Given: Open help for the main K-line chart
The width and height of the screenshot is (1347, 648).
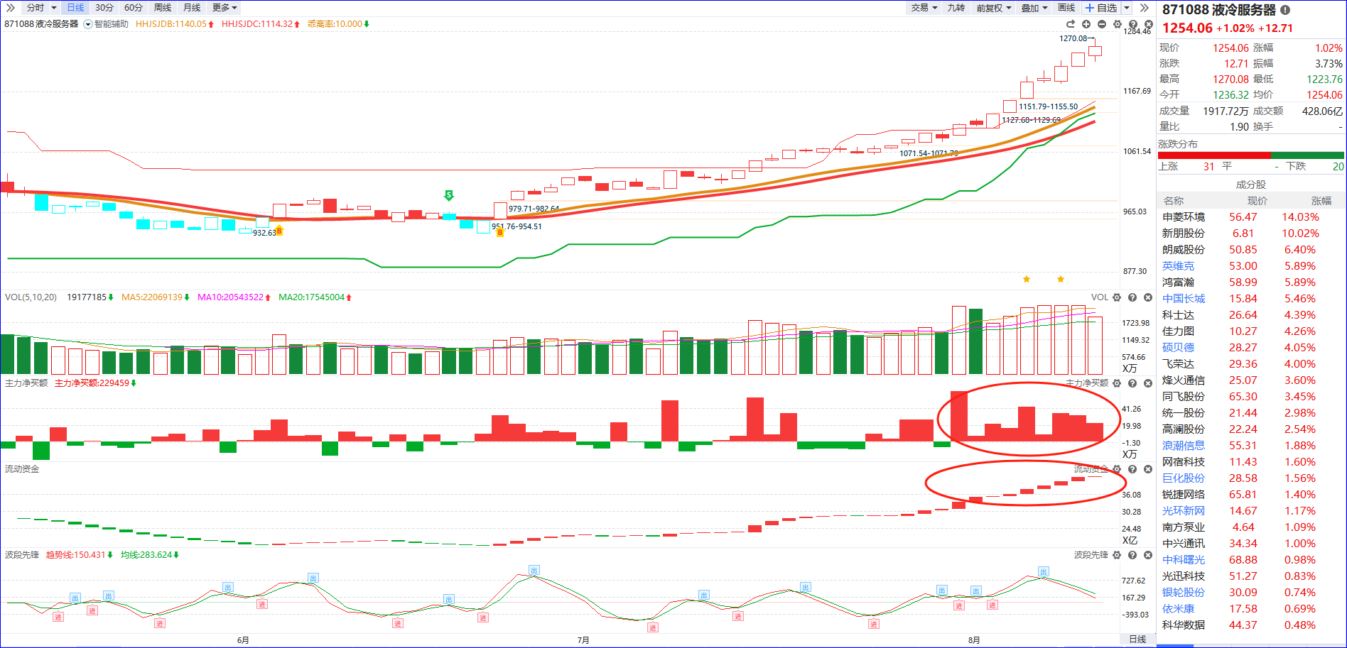Looking at the screenshot, I should tap(1132, 24).
